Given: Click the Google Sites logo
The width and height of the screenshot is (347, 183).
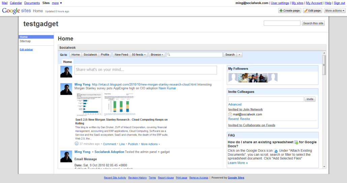Looking at the screenshot, I should (x=17, y=11).
